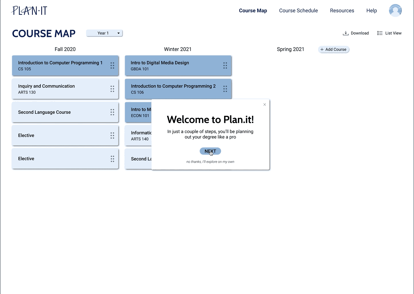This screenshot has width=414, height=294.
Task: Click drag handle on GBDA 101 card
Action: [x=225, y=66]
